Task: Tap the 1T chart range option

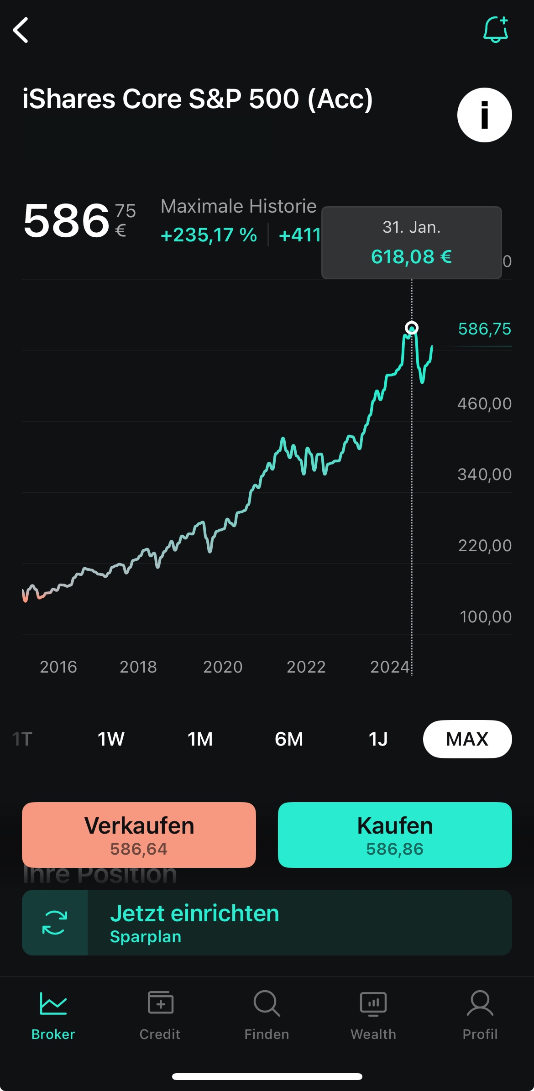Action: tap(22, 739)
